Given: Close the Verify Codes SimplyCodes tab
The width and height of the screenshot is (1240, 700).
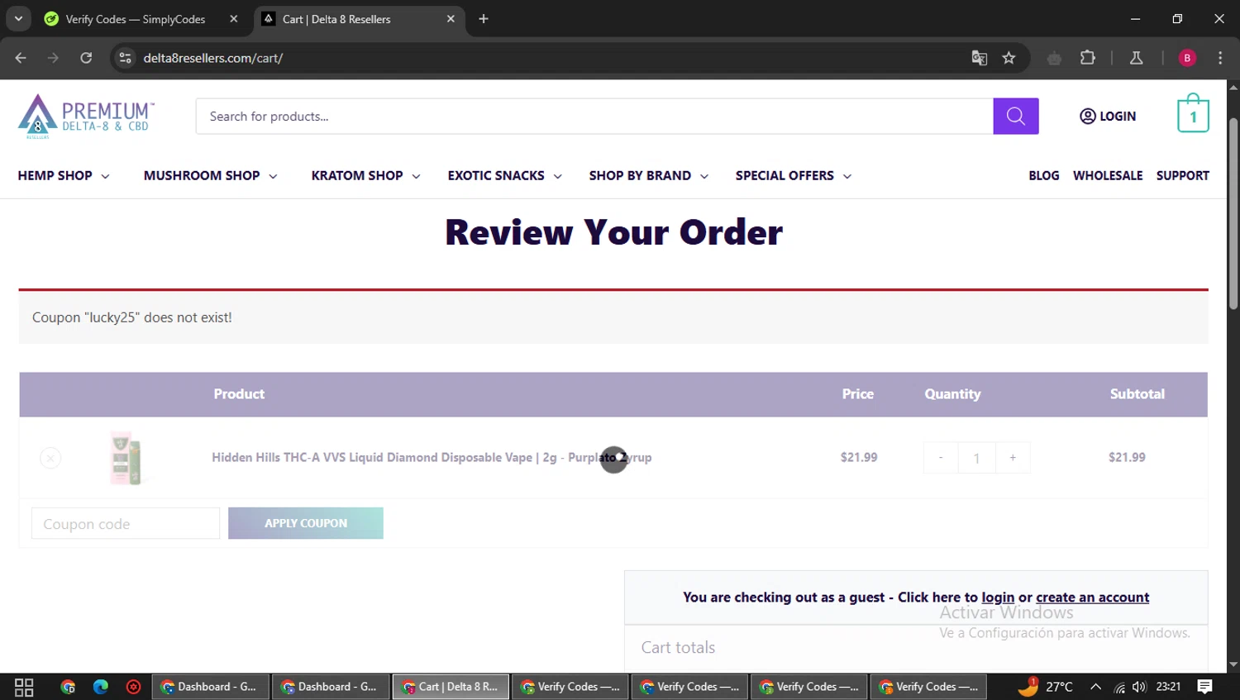Looking at the screenshot, I should [x=234, y=19].
